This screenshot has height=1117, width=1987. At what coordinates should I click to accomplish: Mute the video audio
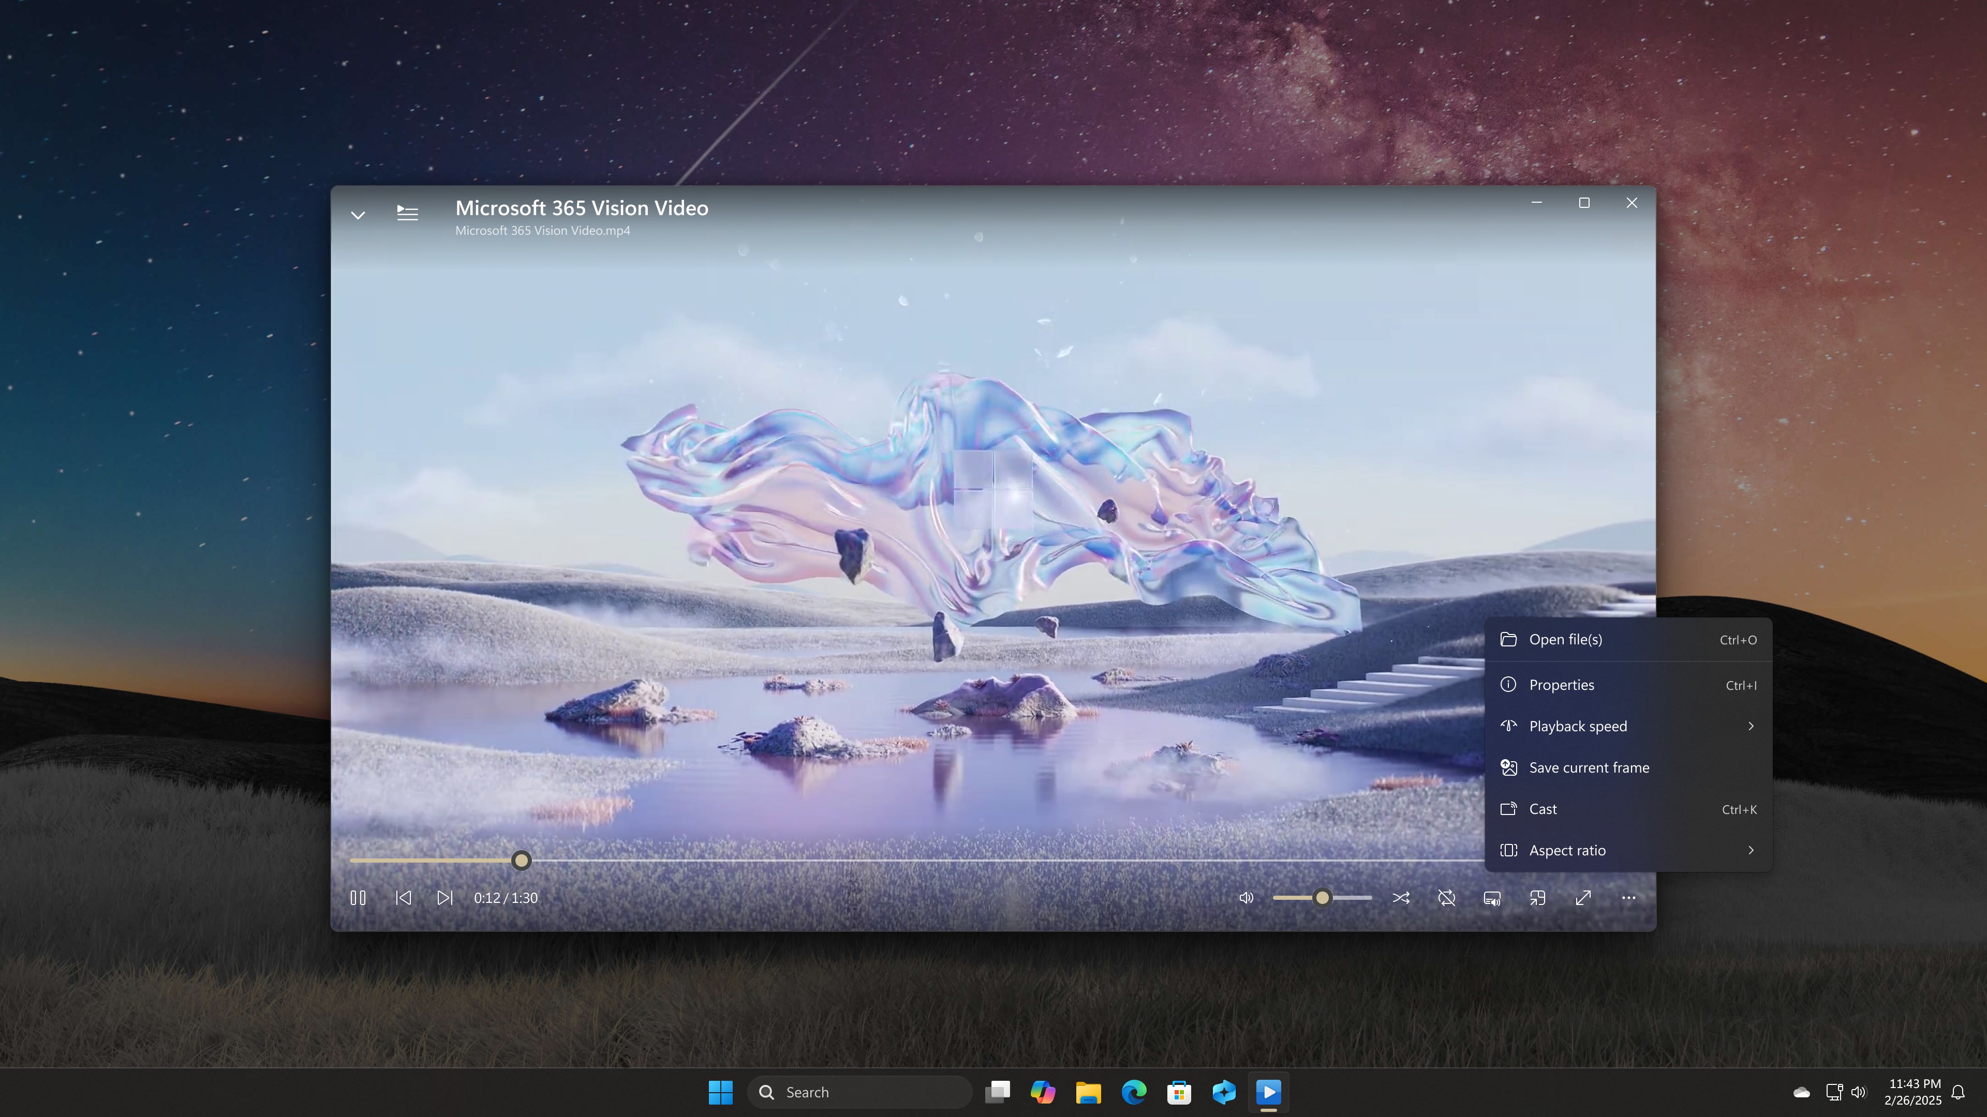pos(1247,897)
